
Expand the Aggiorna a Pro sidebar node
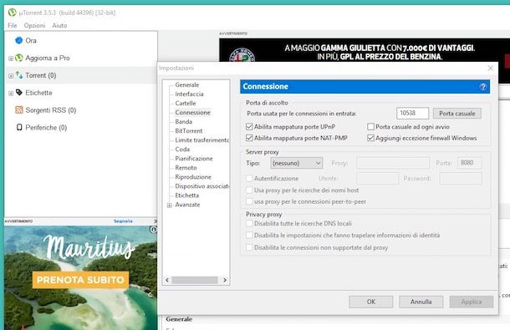coord(11,58)
